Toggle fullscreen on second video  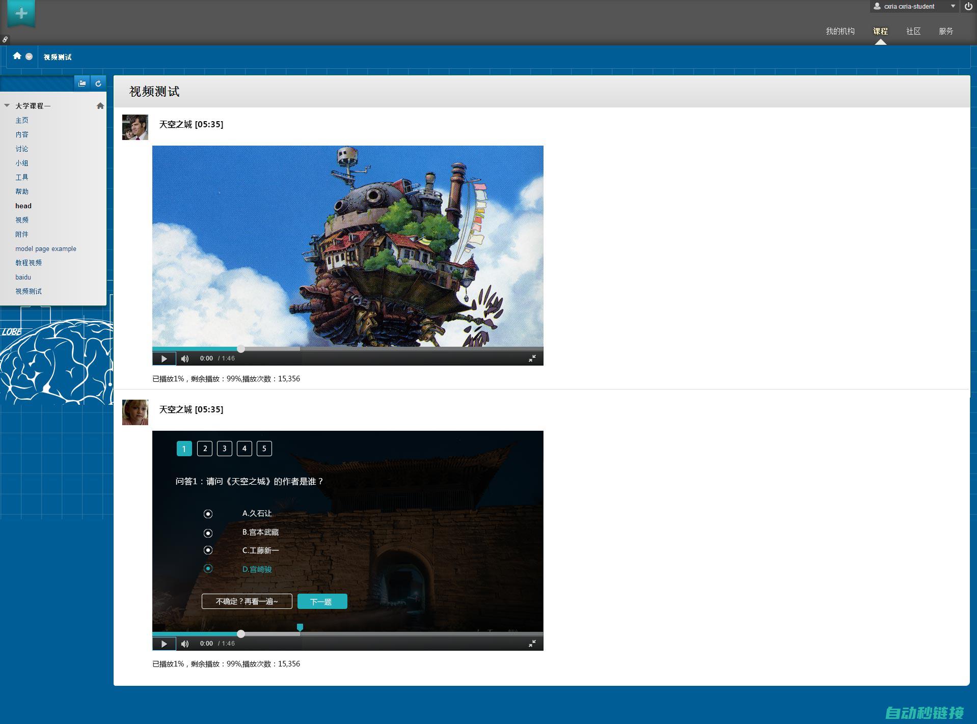point(532,644)
